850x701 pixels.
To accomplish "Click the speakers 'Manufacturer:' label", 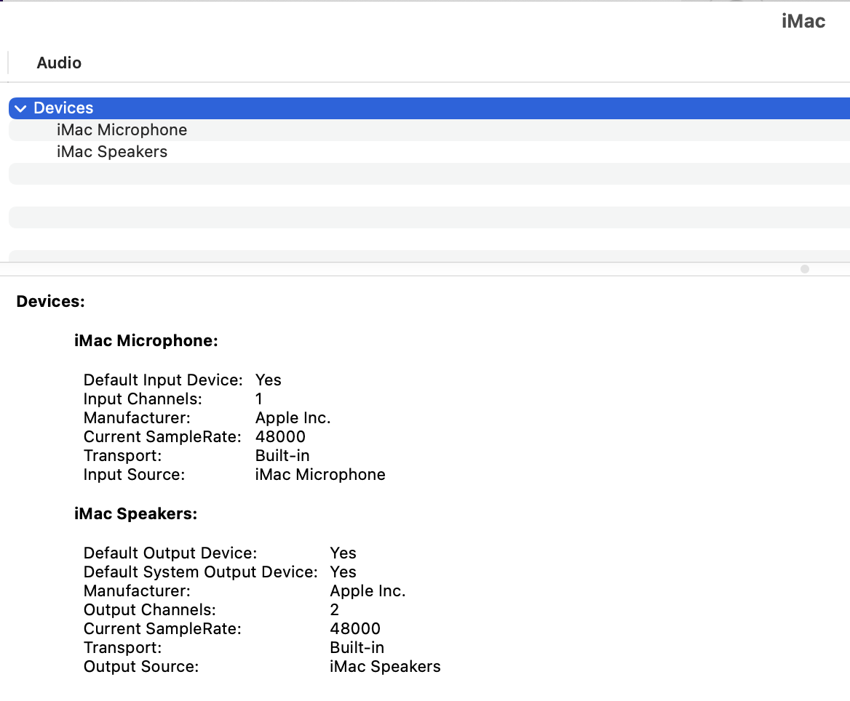I will [137, 591].
